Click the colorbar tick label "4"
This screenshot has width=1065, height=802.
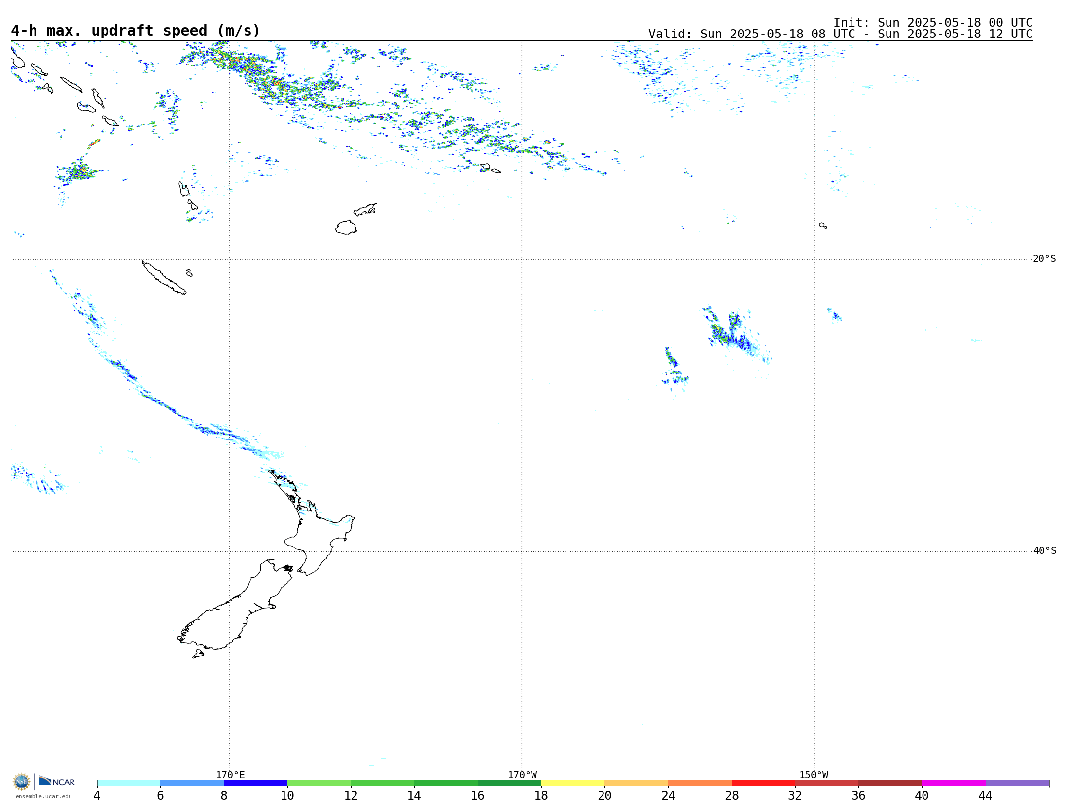pos(97,795)
